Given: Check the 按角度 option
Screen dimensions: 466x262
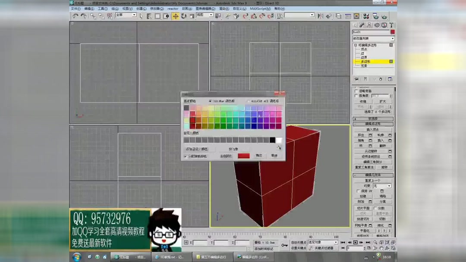Looking at the screenshot, I should click(x=356, y=96).
